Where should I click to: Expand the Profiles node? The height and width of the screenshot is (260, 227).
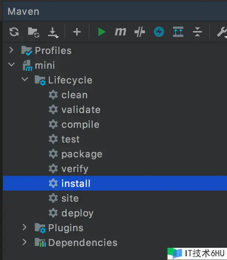(11, 50)
